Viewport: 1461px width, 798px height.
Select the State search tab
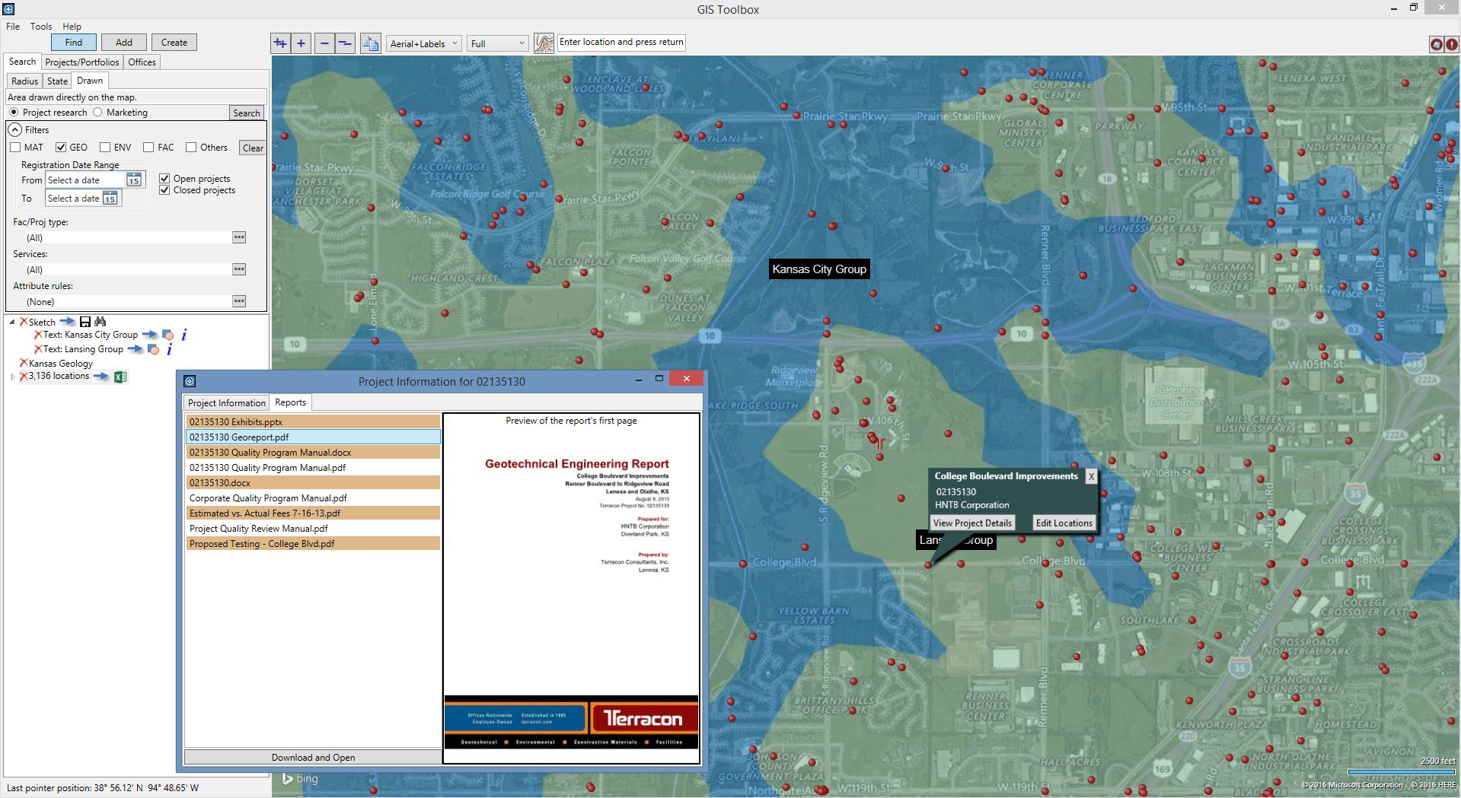[57, 81]
